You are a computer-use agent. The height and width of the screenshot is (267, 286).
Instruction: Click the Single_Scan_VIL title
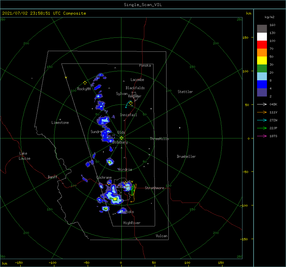pos(143,5)
